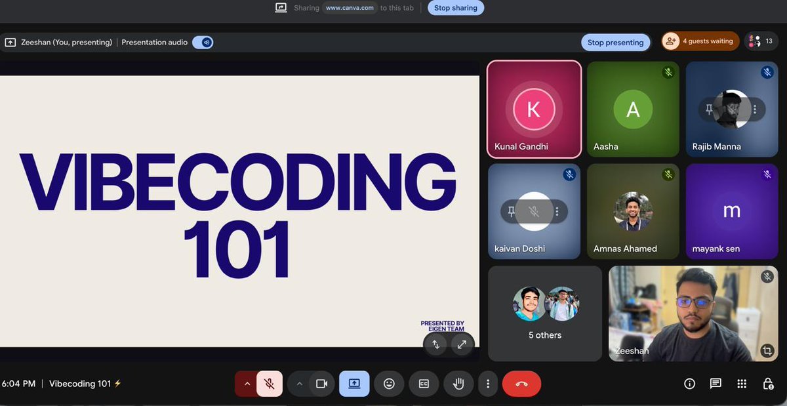
Task: Click the present screen button
Action: 354,384
